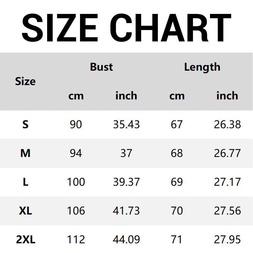Select the 39.37 bust inch cell
Screen dimensions: 253x253
126,182
